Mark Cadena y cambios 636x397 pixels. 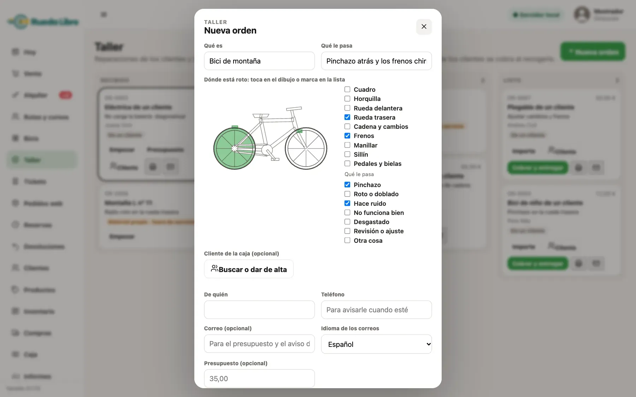[x=347, y=126]
